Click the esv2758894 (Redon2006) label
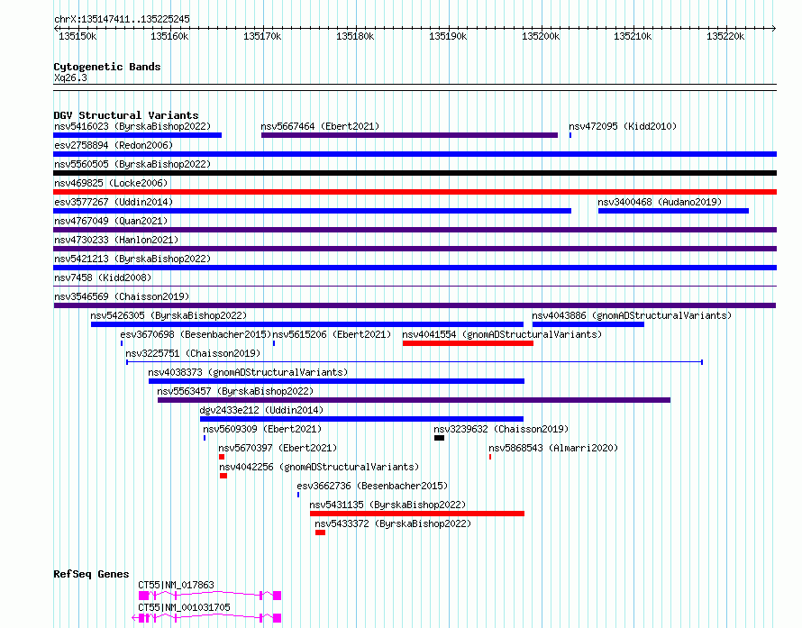 click(114, 145)
